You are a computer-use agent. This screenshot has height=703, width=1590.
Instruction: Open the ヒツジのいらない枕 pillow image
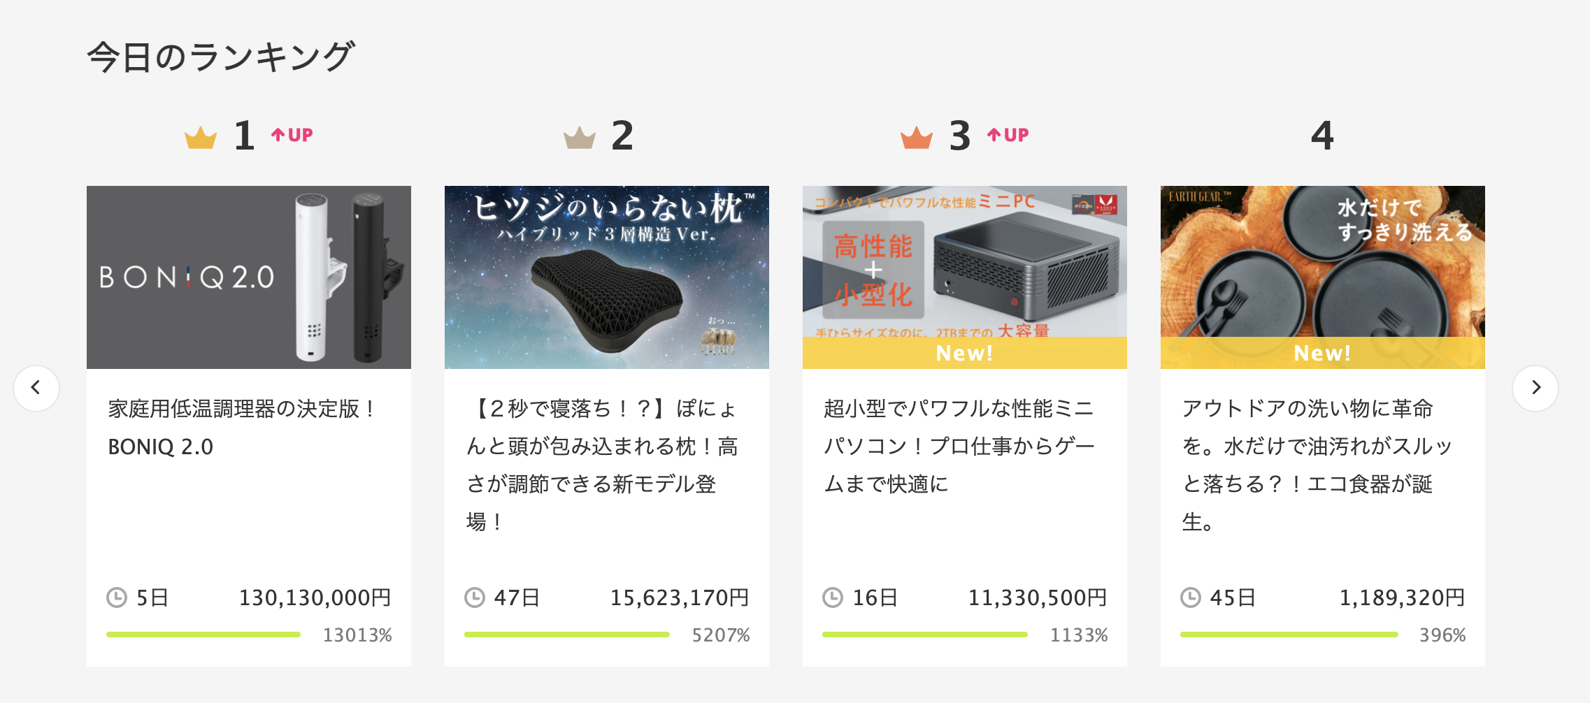click(x=607, y=277)
